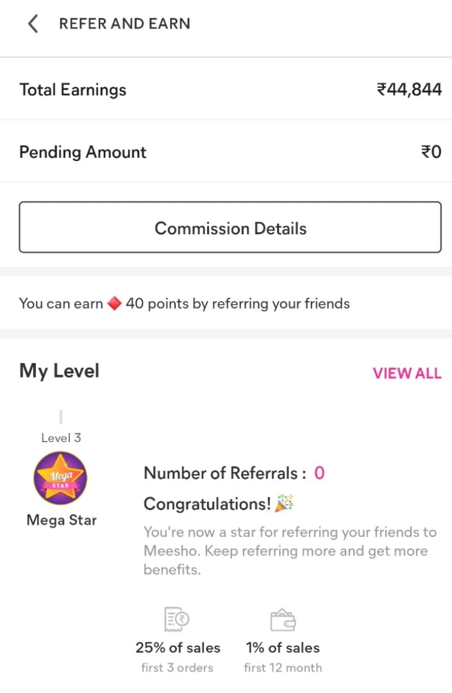The width and height of the screenshot is (452, 693).
Task: Tap the Pending Amount row
Action: 226,151
